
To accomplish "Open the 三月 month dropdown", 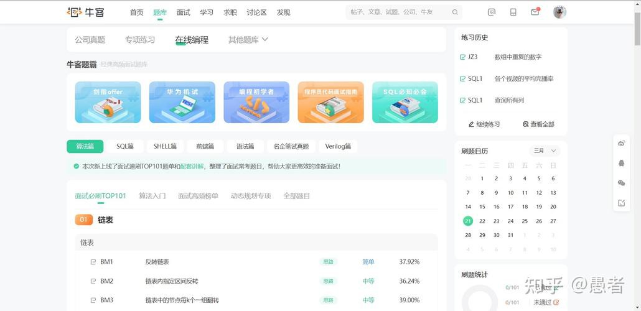I will [x=545, y=151].
